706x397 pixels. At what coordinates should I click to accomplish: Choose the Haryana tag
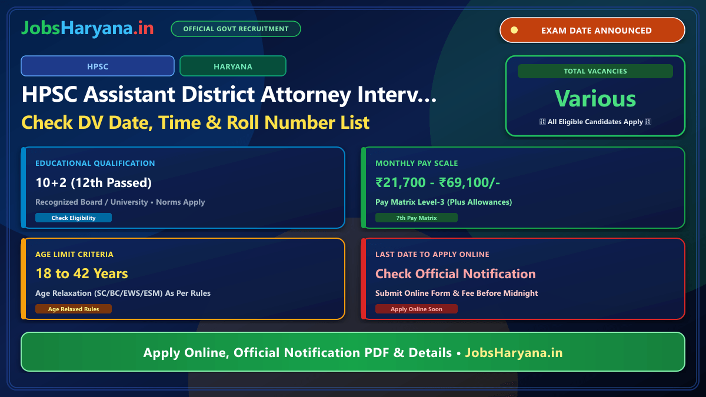pos(233,66)
